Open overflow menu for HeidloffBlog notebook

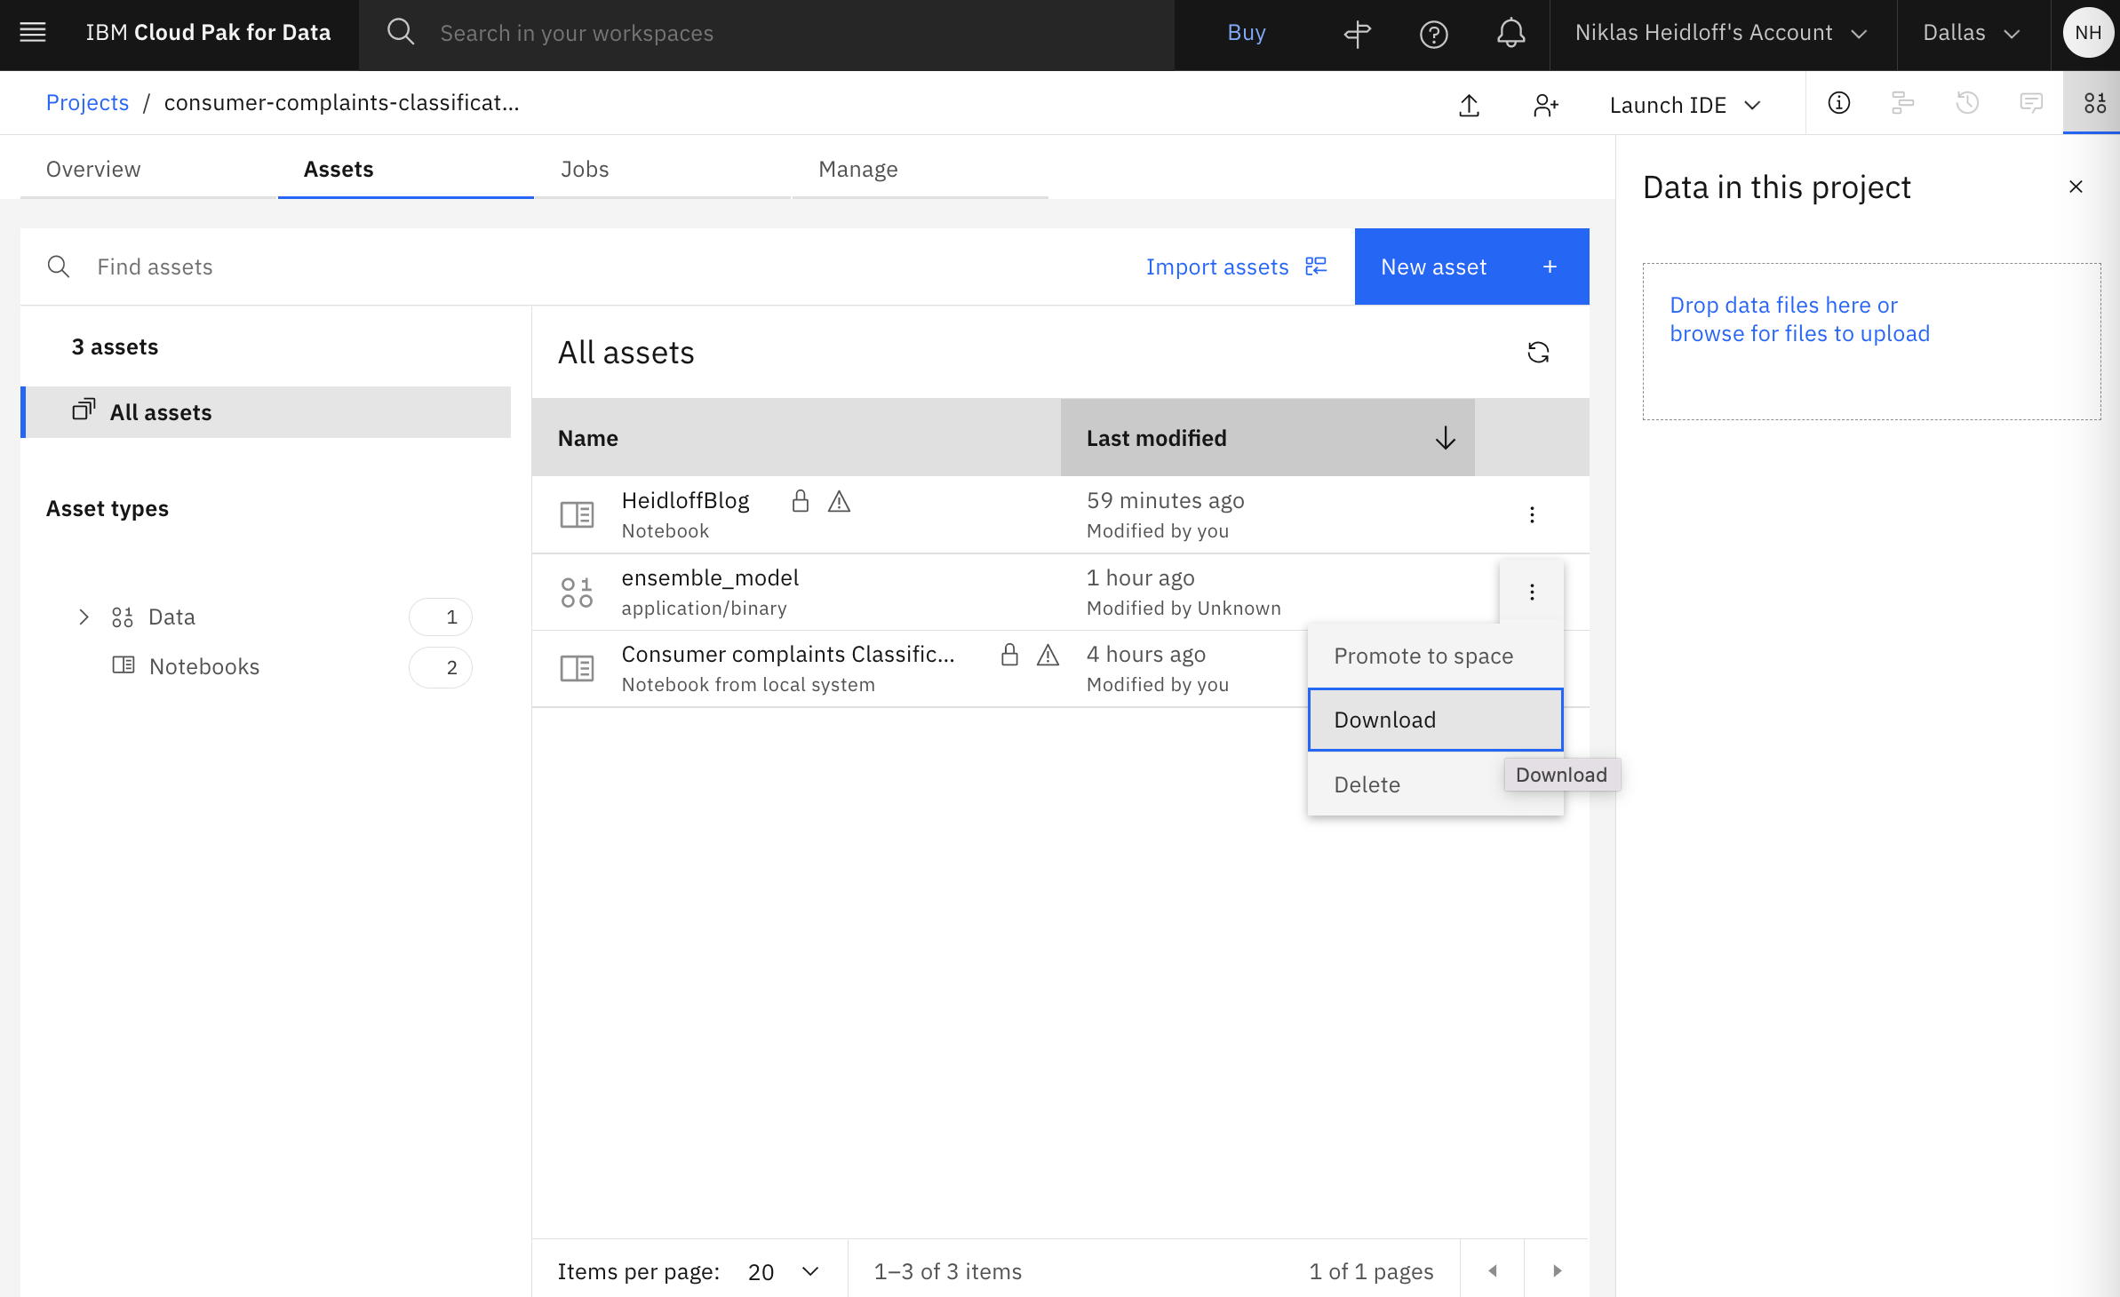[1532, 513]
